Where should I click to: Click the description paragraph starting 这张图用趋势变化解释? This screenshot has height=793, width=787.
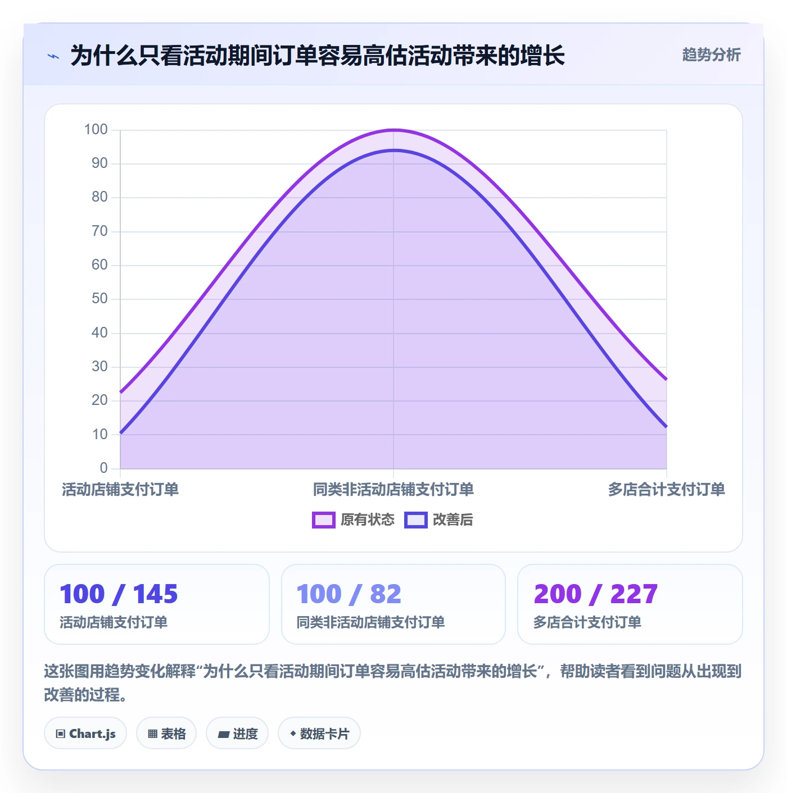point(393,683)
